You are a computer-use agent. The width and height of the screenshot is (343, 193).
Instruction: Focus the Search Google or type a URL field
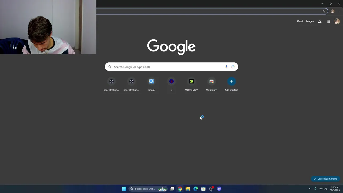click(171, 67)
